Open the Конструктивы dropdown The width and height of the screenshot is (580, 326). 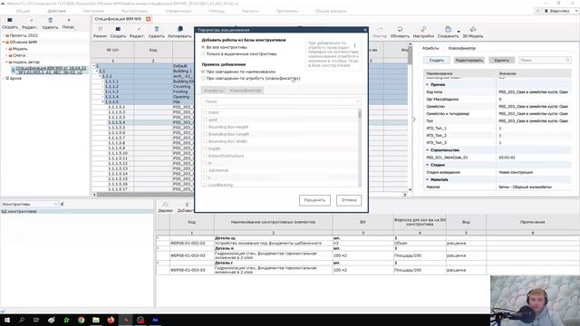click(x=55, y=204)
